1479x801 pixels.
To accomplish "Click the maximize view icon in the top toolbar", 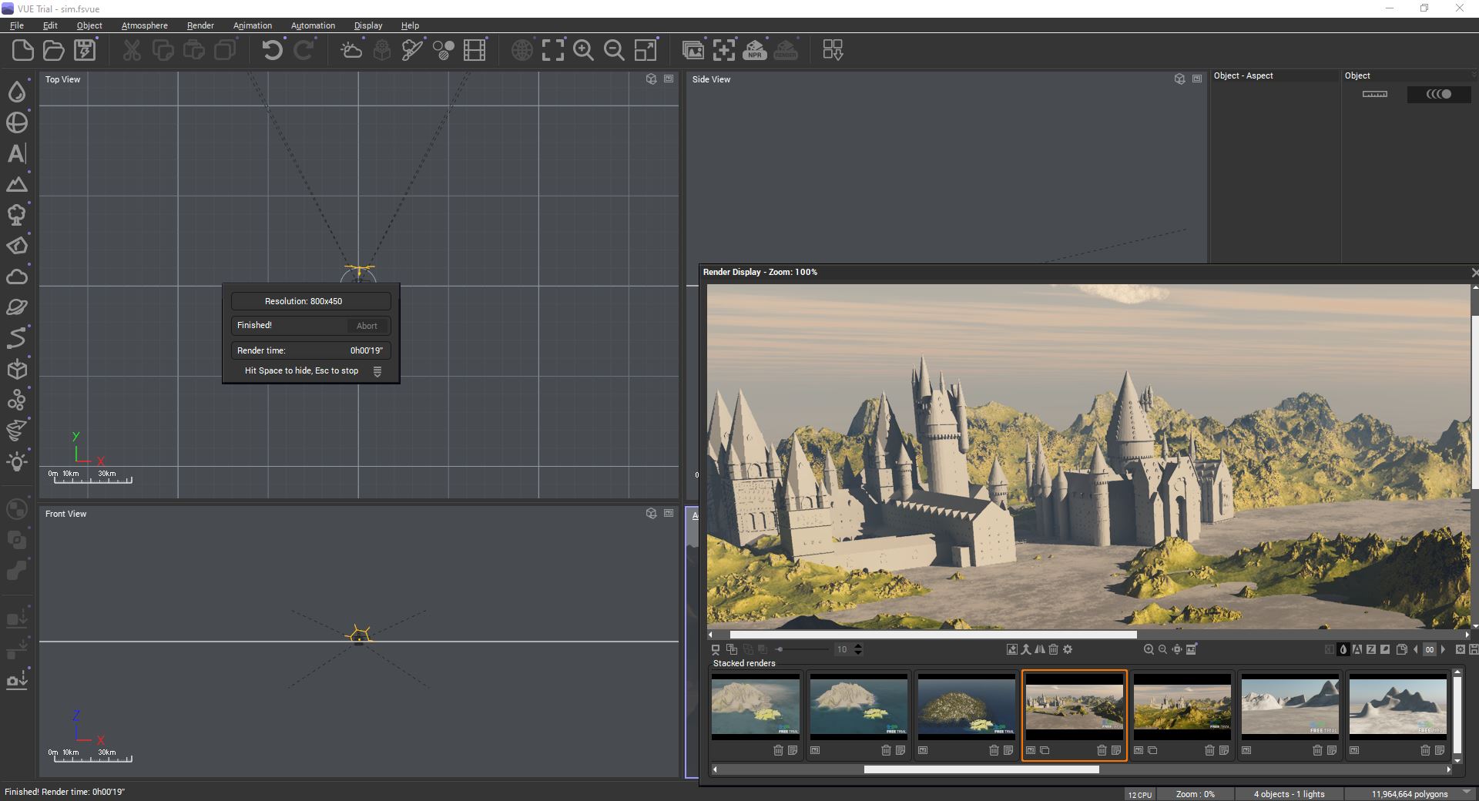I will pyautogui.click(x=646, y=51).
